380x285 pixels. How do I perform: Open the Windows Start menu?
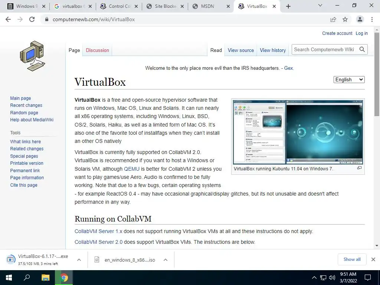9,278
